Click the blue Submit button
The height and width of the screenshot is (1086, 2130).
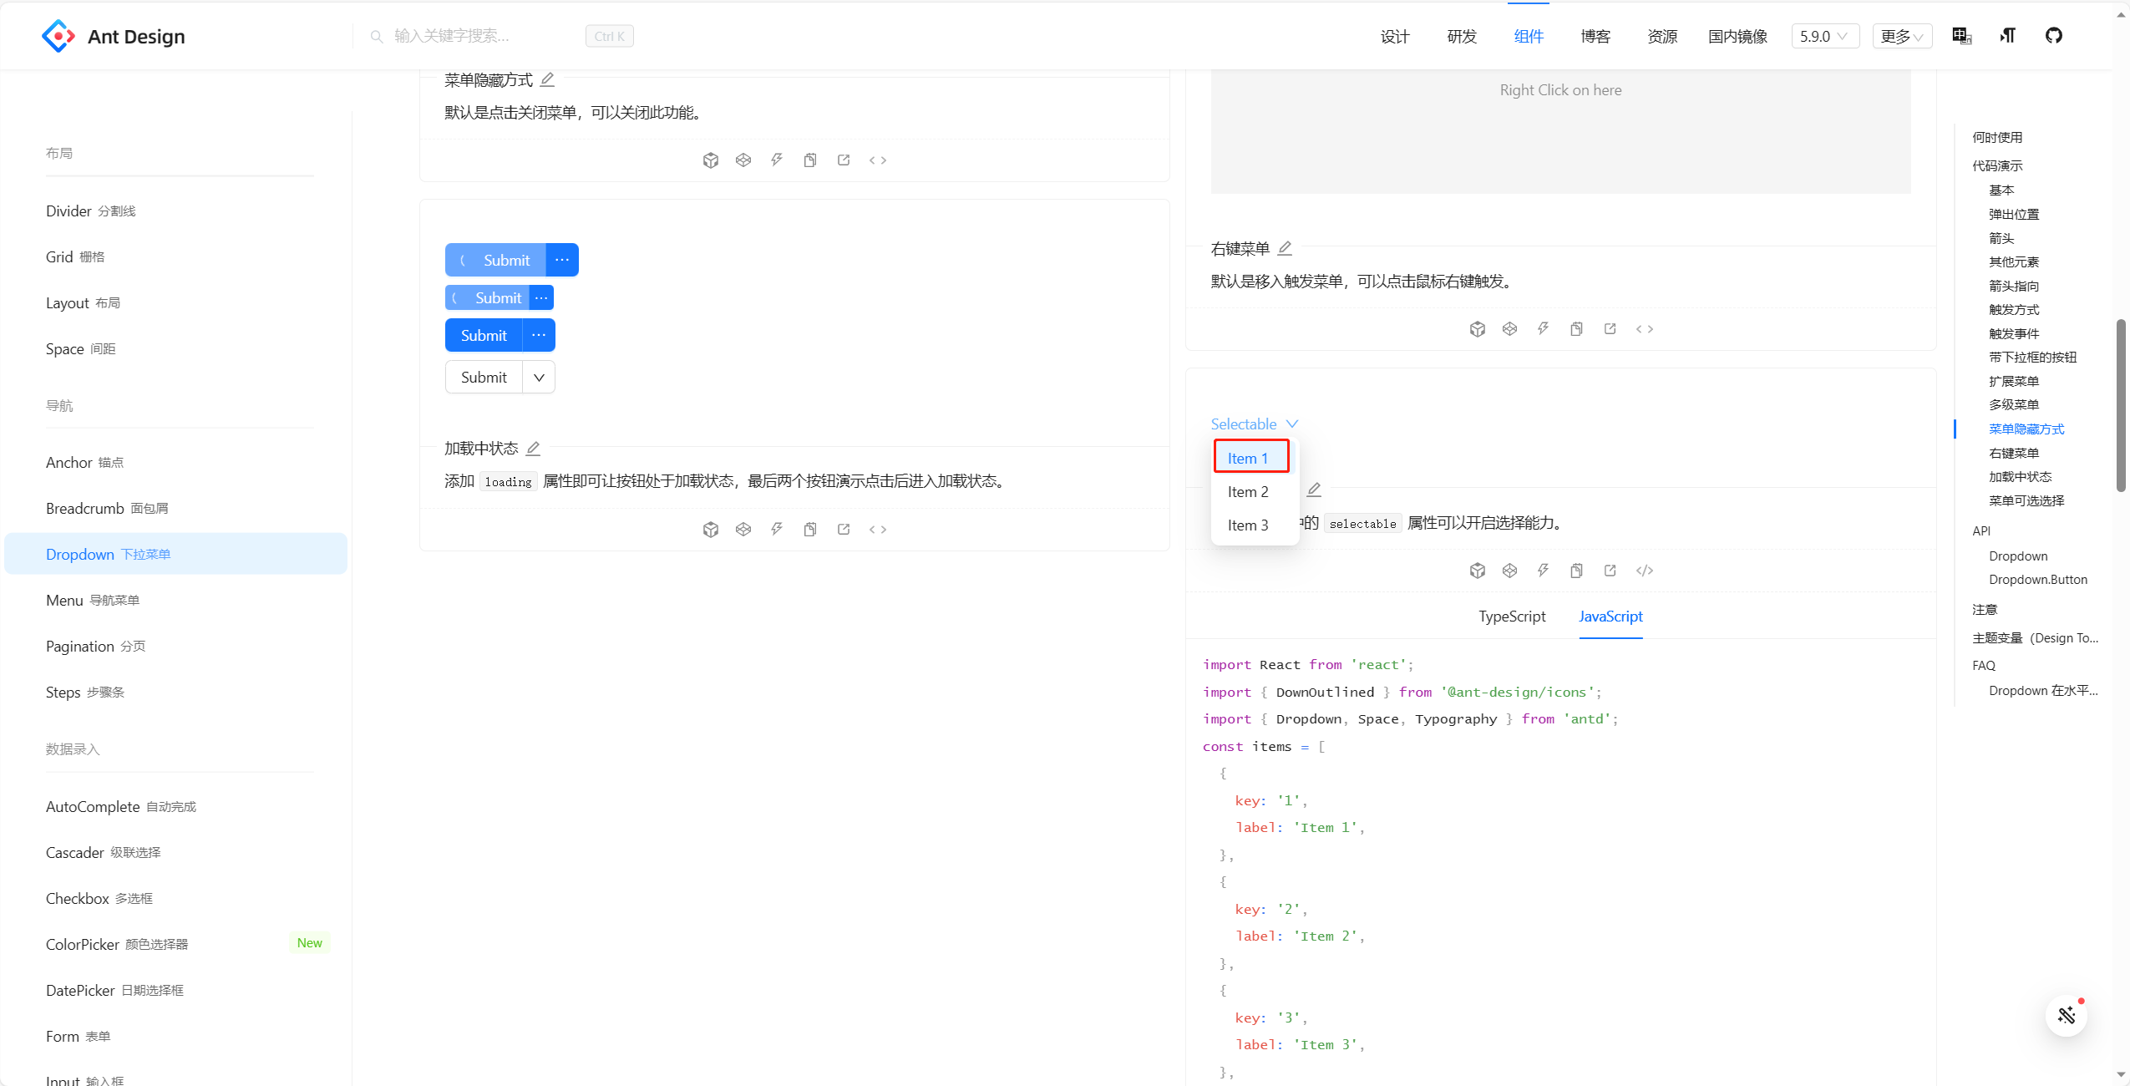click(482, 335)
